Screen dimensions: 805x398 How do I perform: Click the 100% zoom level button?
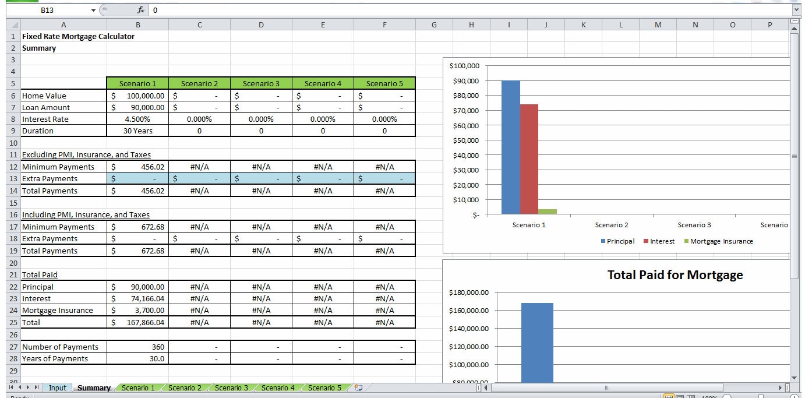[x=709, y=396]
